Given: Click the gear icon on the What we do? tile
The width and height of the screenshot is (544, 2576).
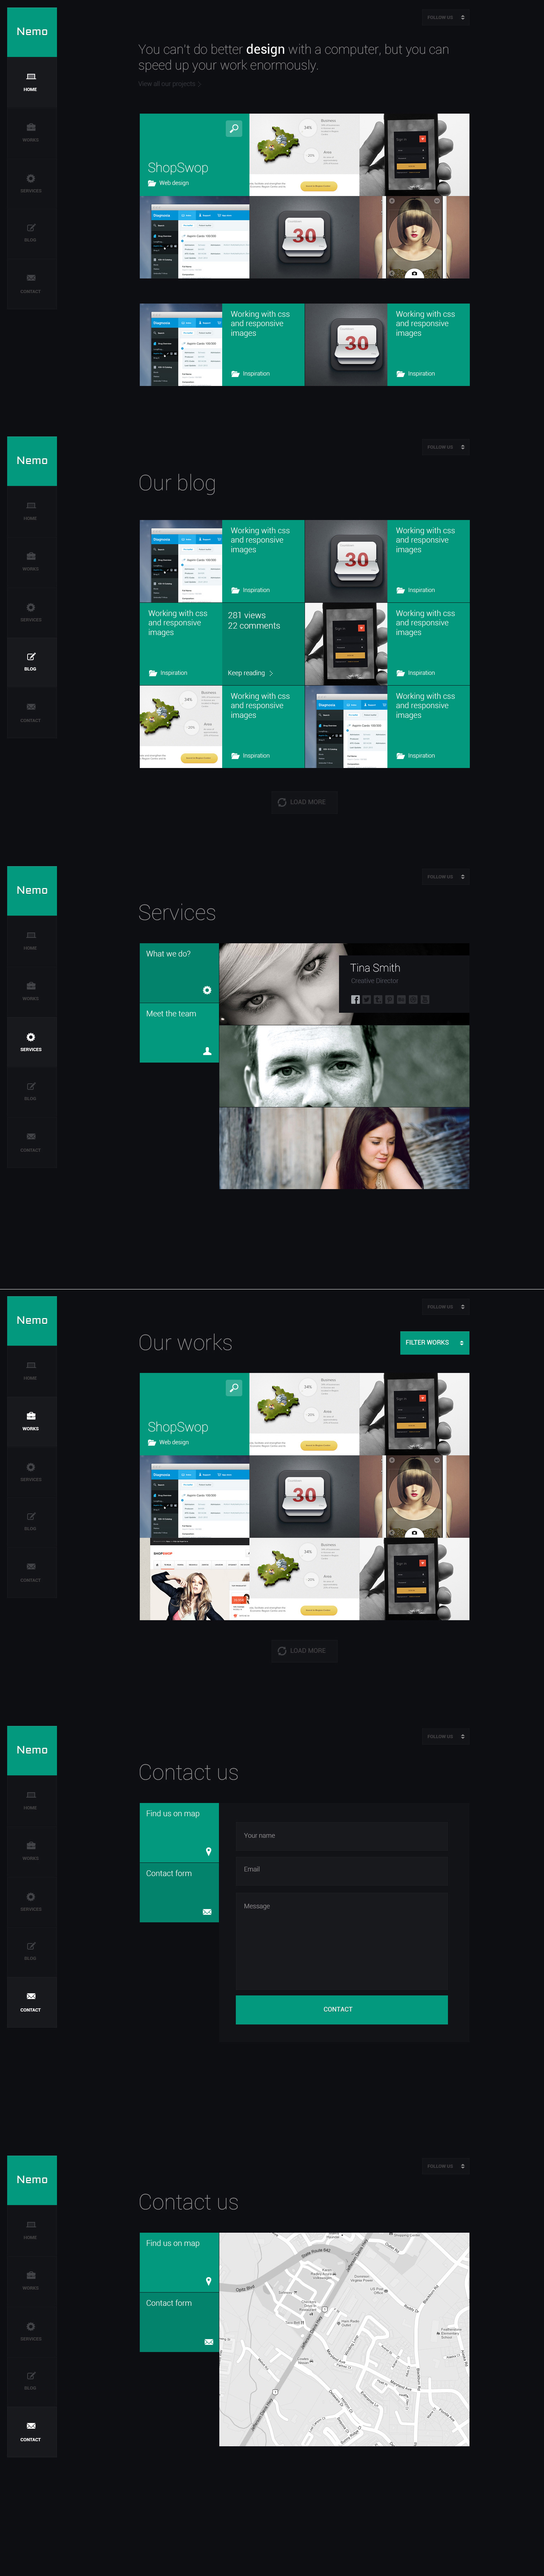Looking at the screenshot, I should point(207,990).
